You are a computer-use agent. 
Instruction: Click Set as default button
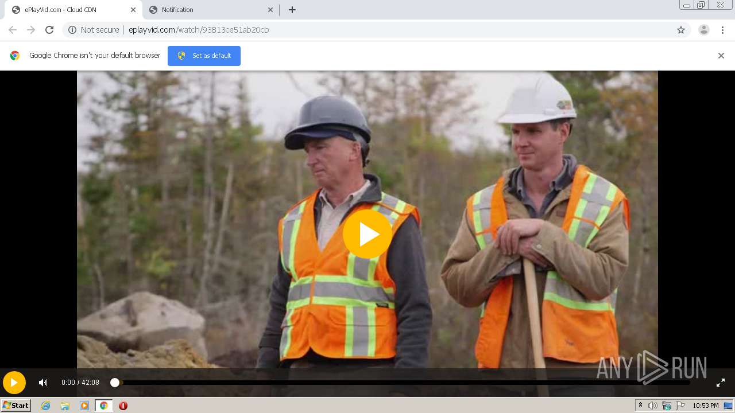204,56
